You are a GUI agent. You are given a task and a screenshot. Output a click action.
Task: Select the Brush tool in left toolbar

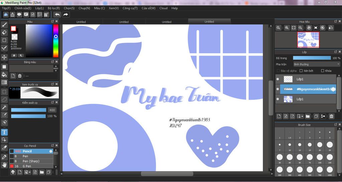tap(4, 25)
